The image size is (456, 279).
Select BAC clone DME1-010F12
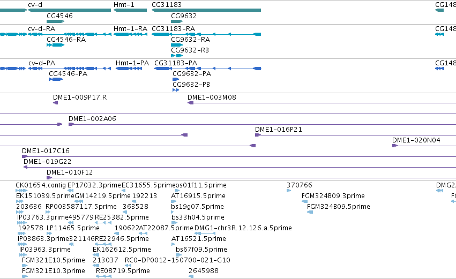(x=251, y=178)
